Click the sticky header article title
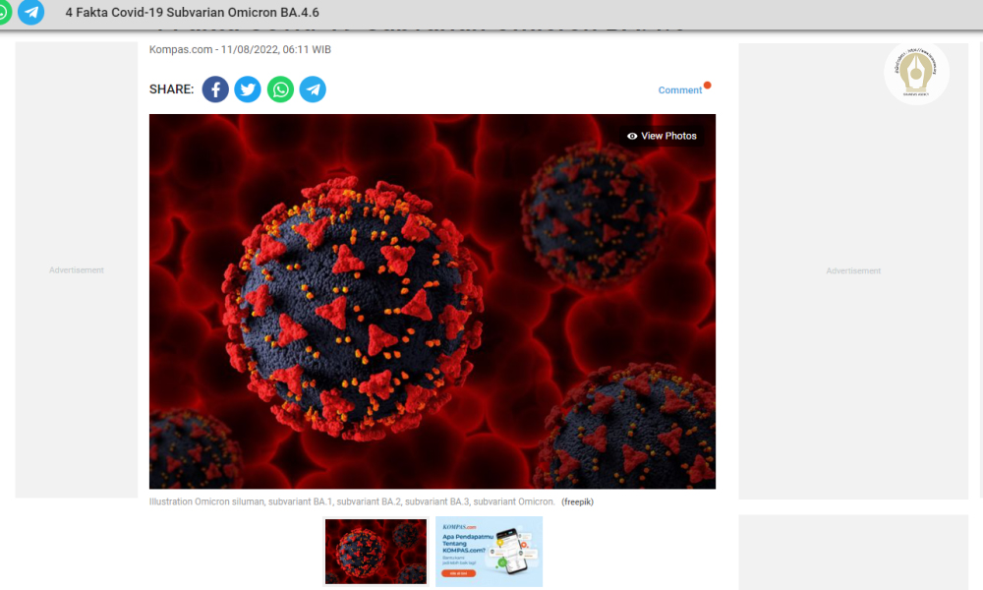Viewport: 983px width, 590px height. point(192,13)
